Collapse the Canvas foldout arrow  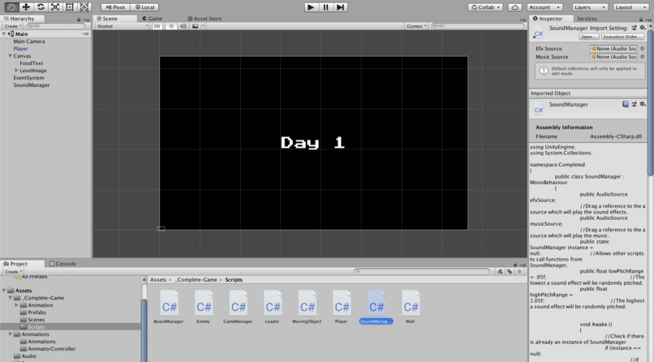[x=10, y=55]
